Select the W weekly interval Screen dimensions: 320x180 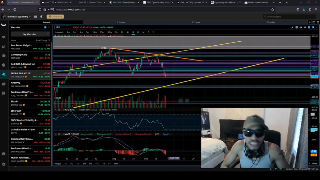point(138,32)
